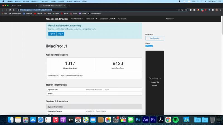Open a new browser tab

point(69,6)
